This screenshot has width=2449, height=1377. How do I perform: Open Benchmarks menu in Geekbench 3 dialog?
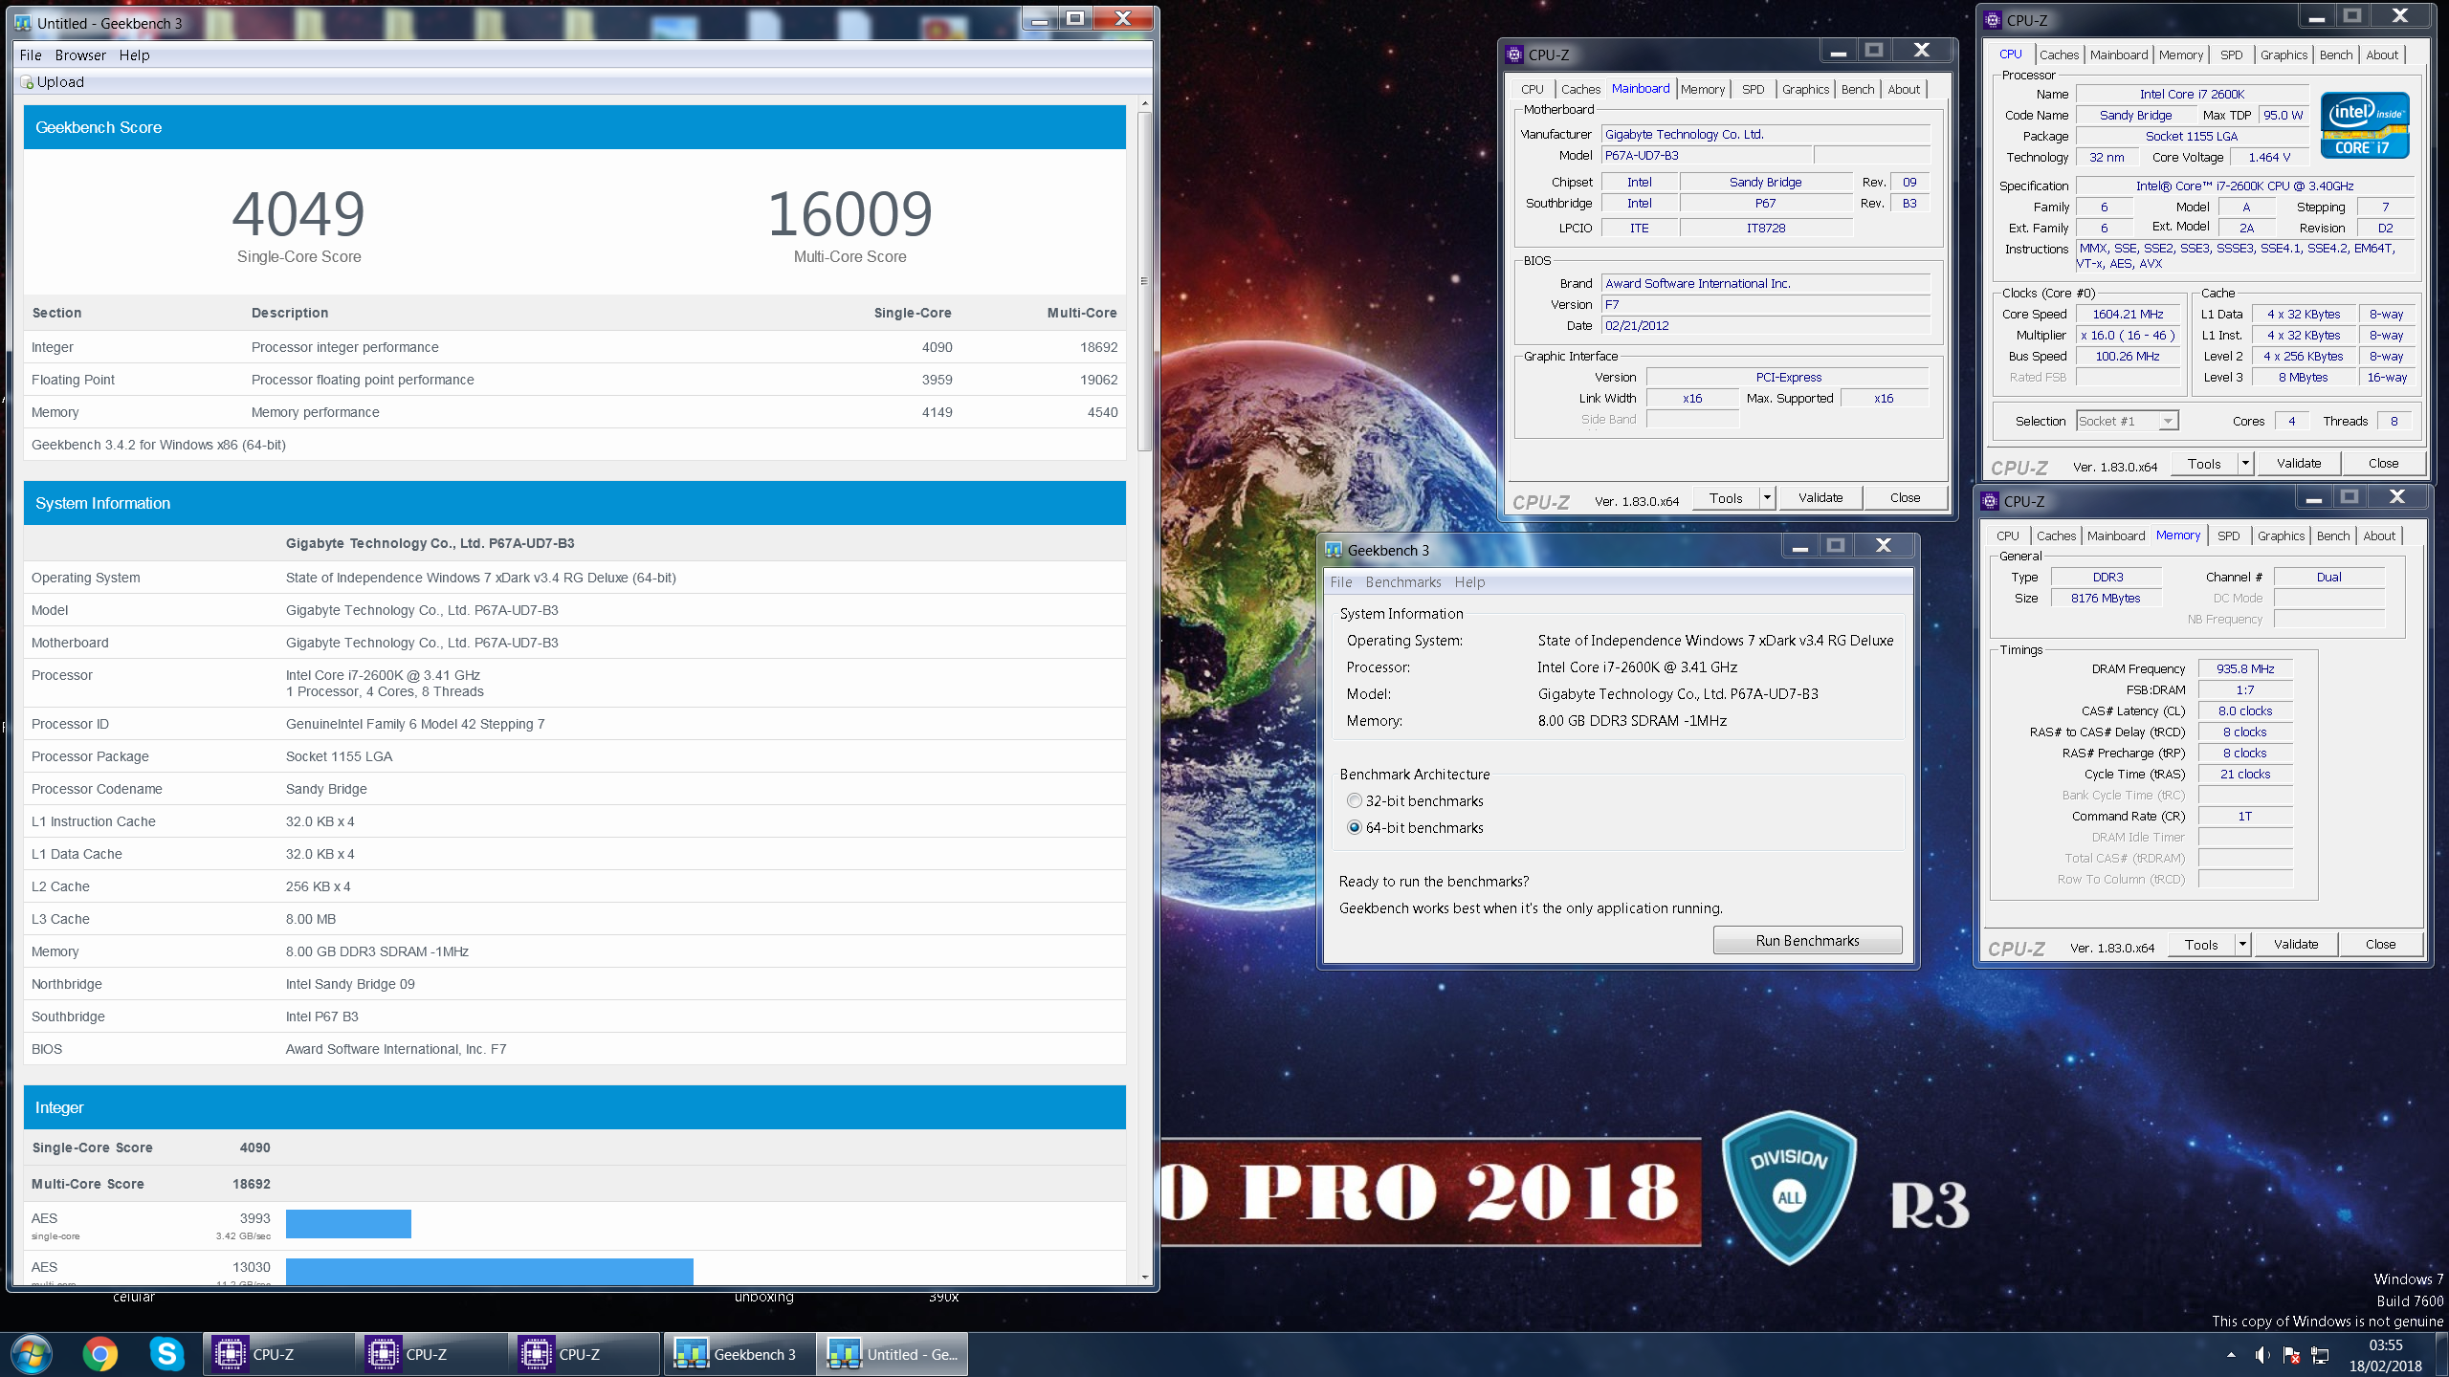1403,582
